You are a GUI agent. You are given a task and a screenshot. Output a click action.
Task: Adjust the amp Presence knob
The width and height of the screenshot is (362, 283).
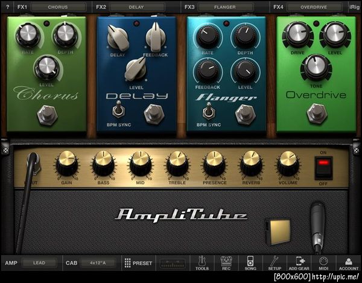click(x=214, y=164)
